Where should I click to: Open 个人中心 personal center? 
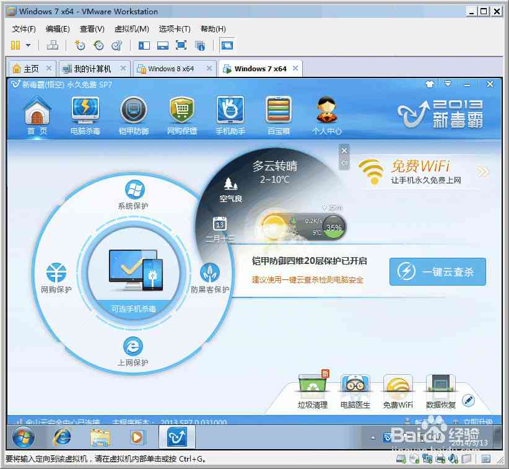pos(327,115)
